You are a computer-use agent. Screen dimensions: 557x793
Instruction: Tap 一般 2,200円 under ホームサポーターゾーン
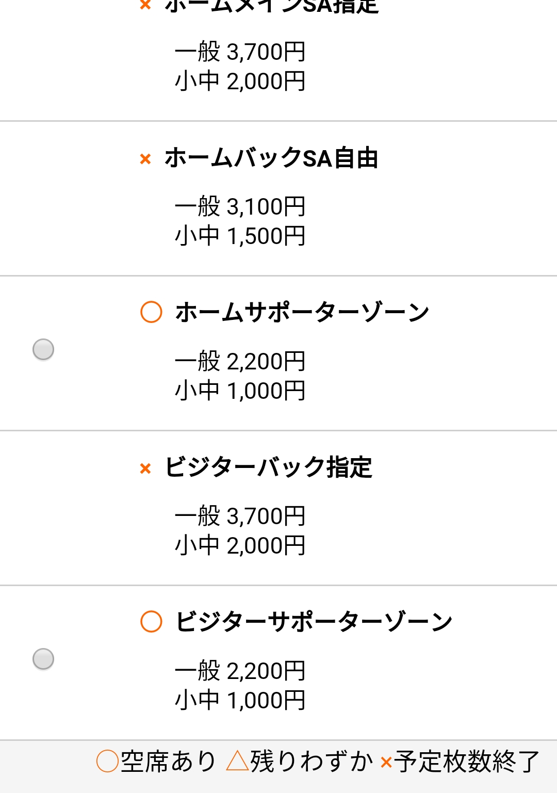click(x=240, y=361)
